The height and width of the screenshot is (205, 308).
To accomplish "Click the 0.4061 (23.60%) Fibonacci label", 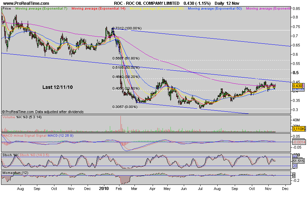I will click(126, 88).
